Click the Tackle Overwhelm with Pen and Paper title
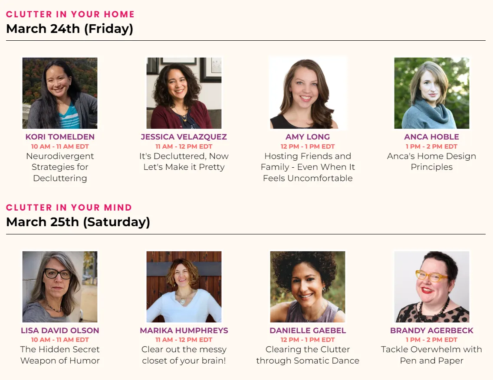Screen dimensions: 493x380 [432, 355]
